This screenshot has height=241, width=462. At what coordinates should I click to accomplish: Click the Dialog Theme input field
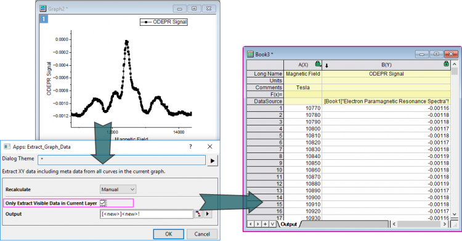click(x=122, y=160)
